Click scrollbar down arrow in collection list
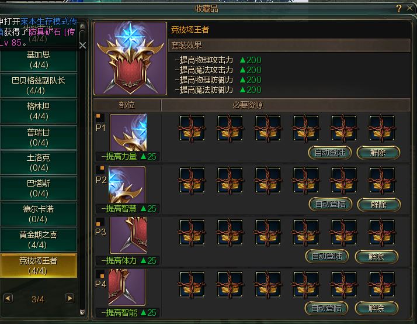This screenshot has width=417, height=324. (x=82, y=312)
